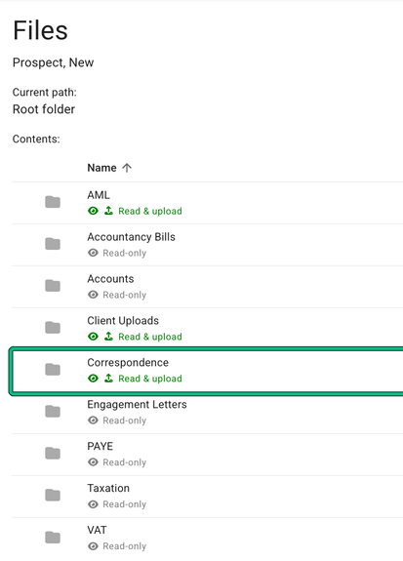
Task: Open the PAYE folder icon
Action: 53,454
